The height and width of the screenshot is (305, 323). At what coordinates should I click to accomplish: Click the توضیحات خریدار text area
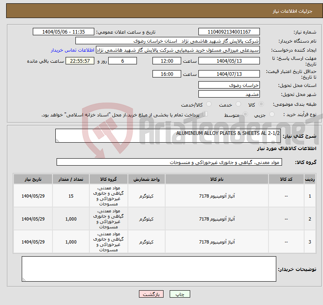click(x=149, y=269)
